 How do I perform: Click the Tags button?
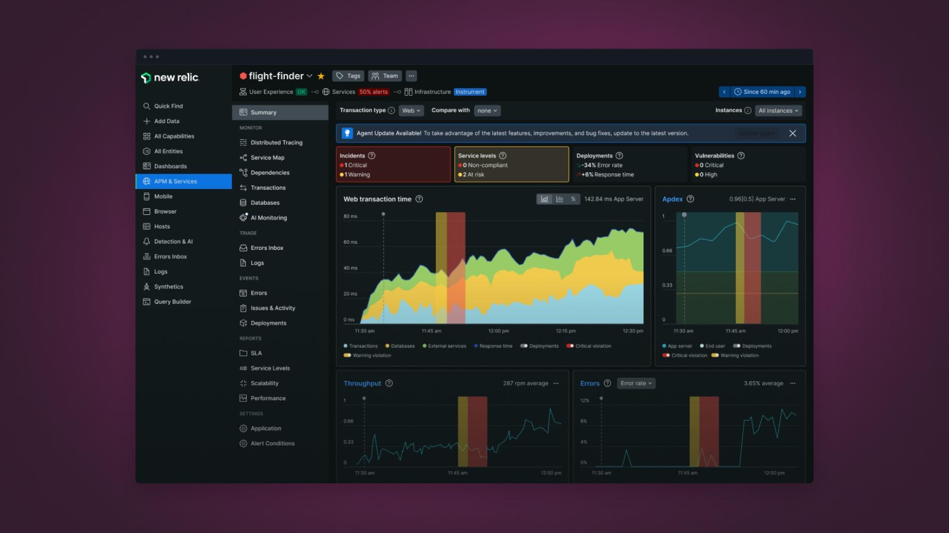(348, 76)
